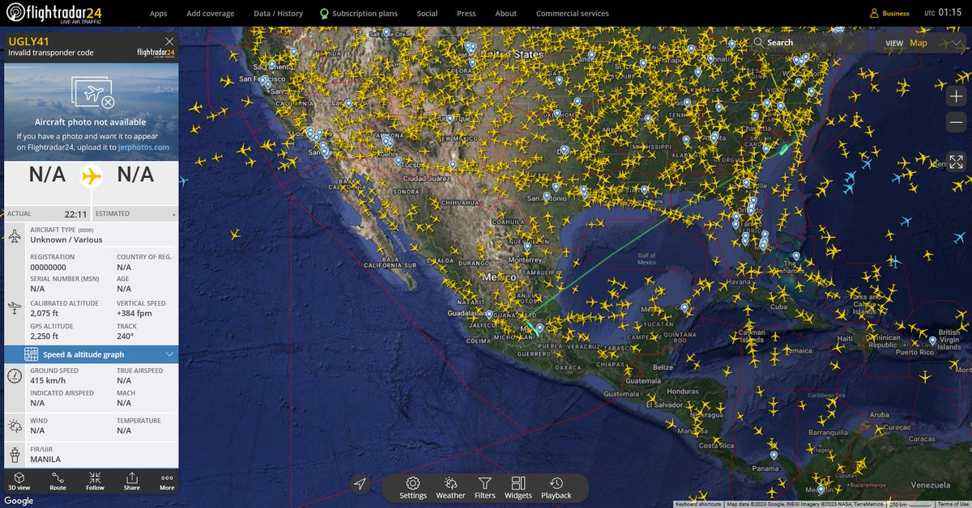The height and width of the screenshot is (508, 972).
Task: Open the More options menu
Action: click(x=167, y=481)
